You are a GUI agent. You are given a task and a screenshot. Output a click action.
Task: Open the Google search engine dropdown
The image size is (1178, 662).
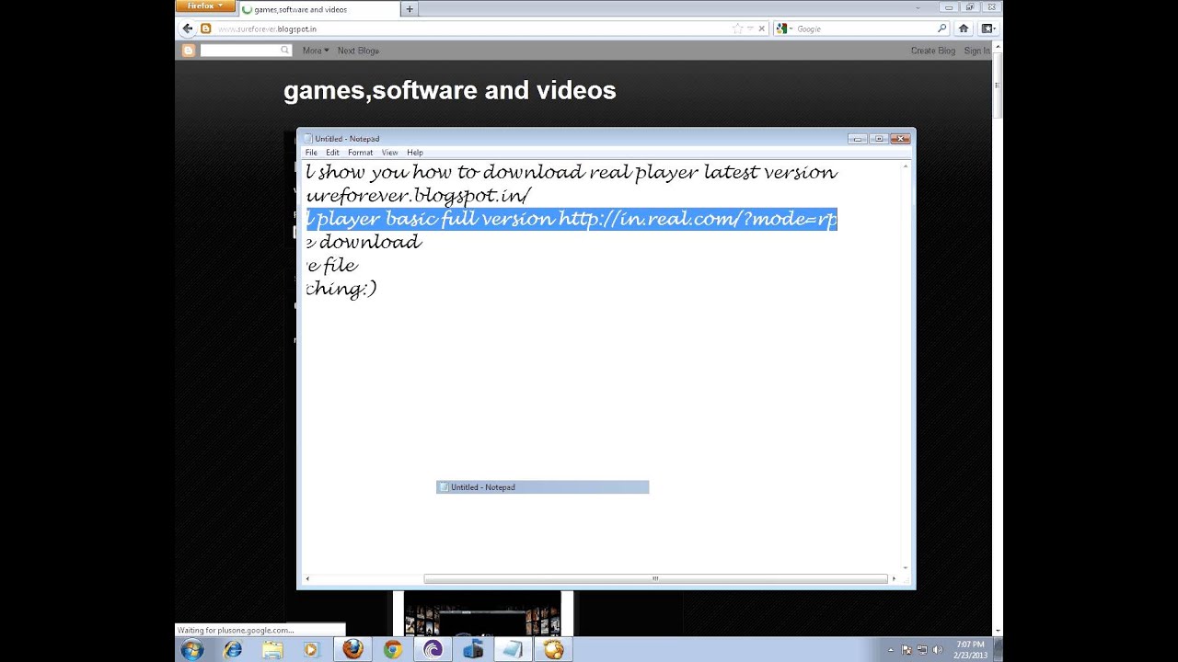click(784, 29)
